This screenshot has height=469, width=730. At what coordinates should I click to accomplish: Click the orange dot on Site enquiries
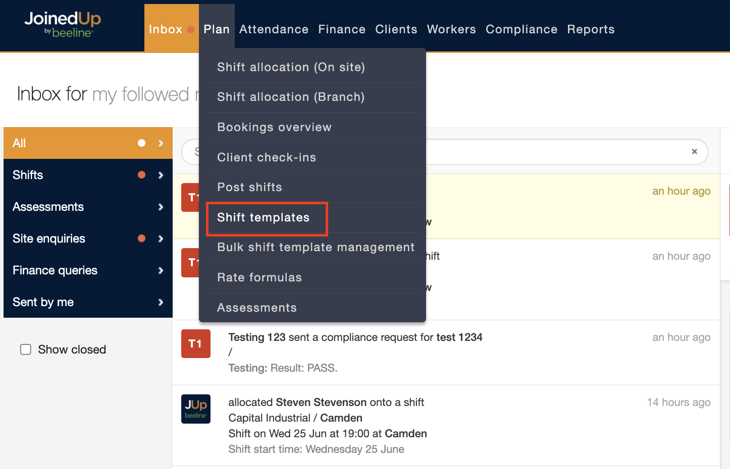[141, 239]
